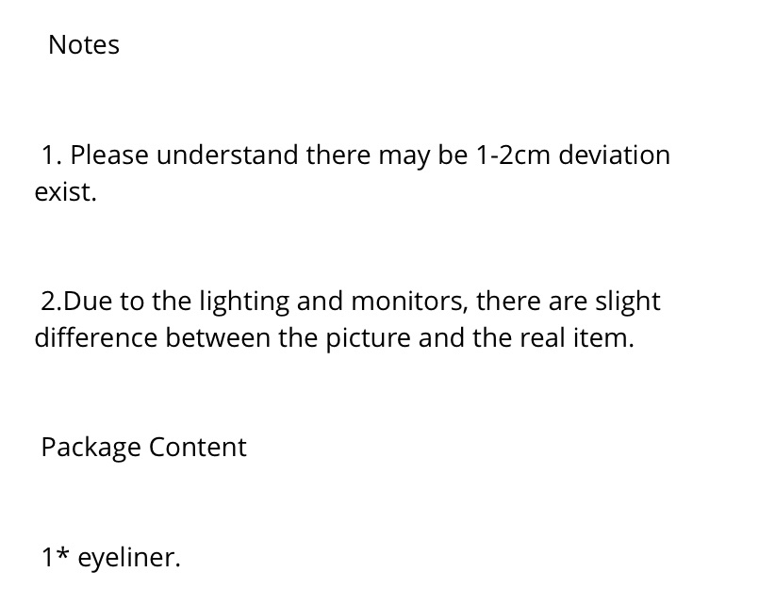Click the word difference
This screenshot has width=759, height=605.
point(96,337)
